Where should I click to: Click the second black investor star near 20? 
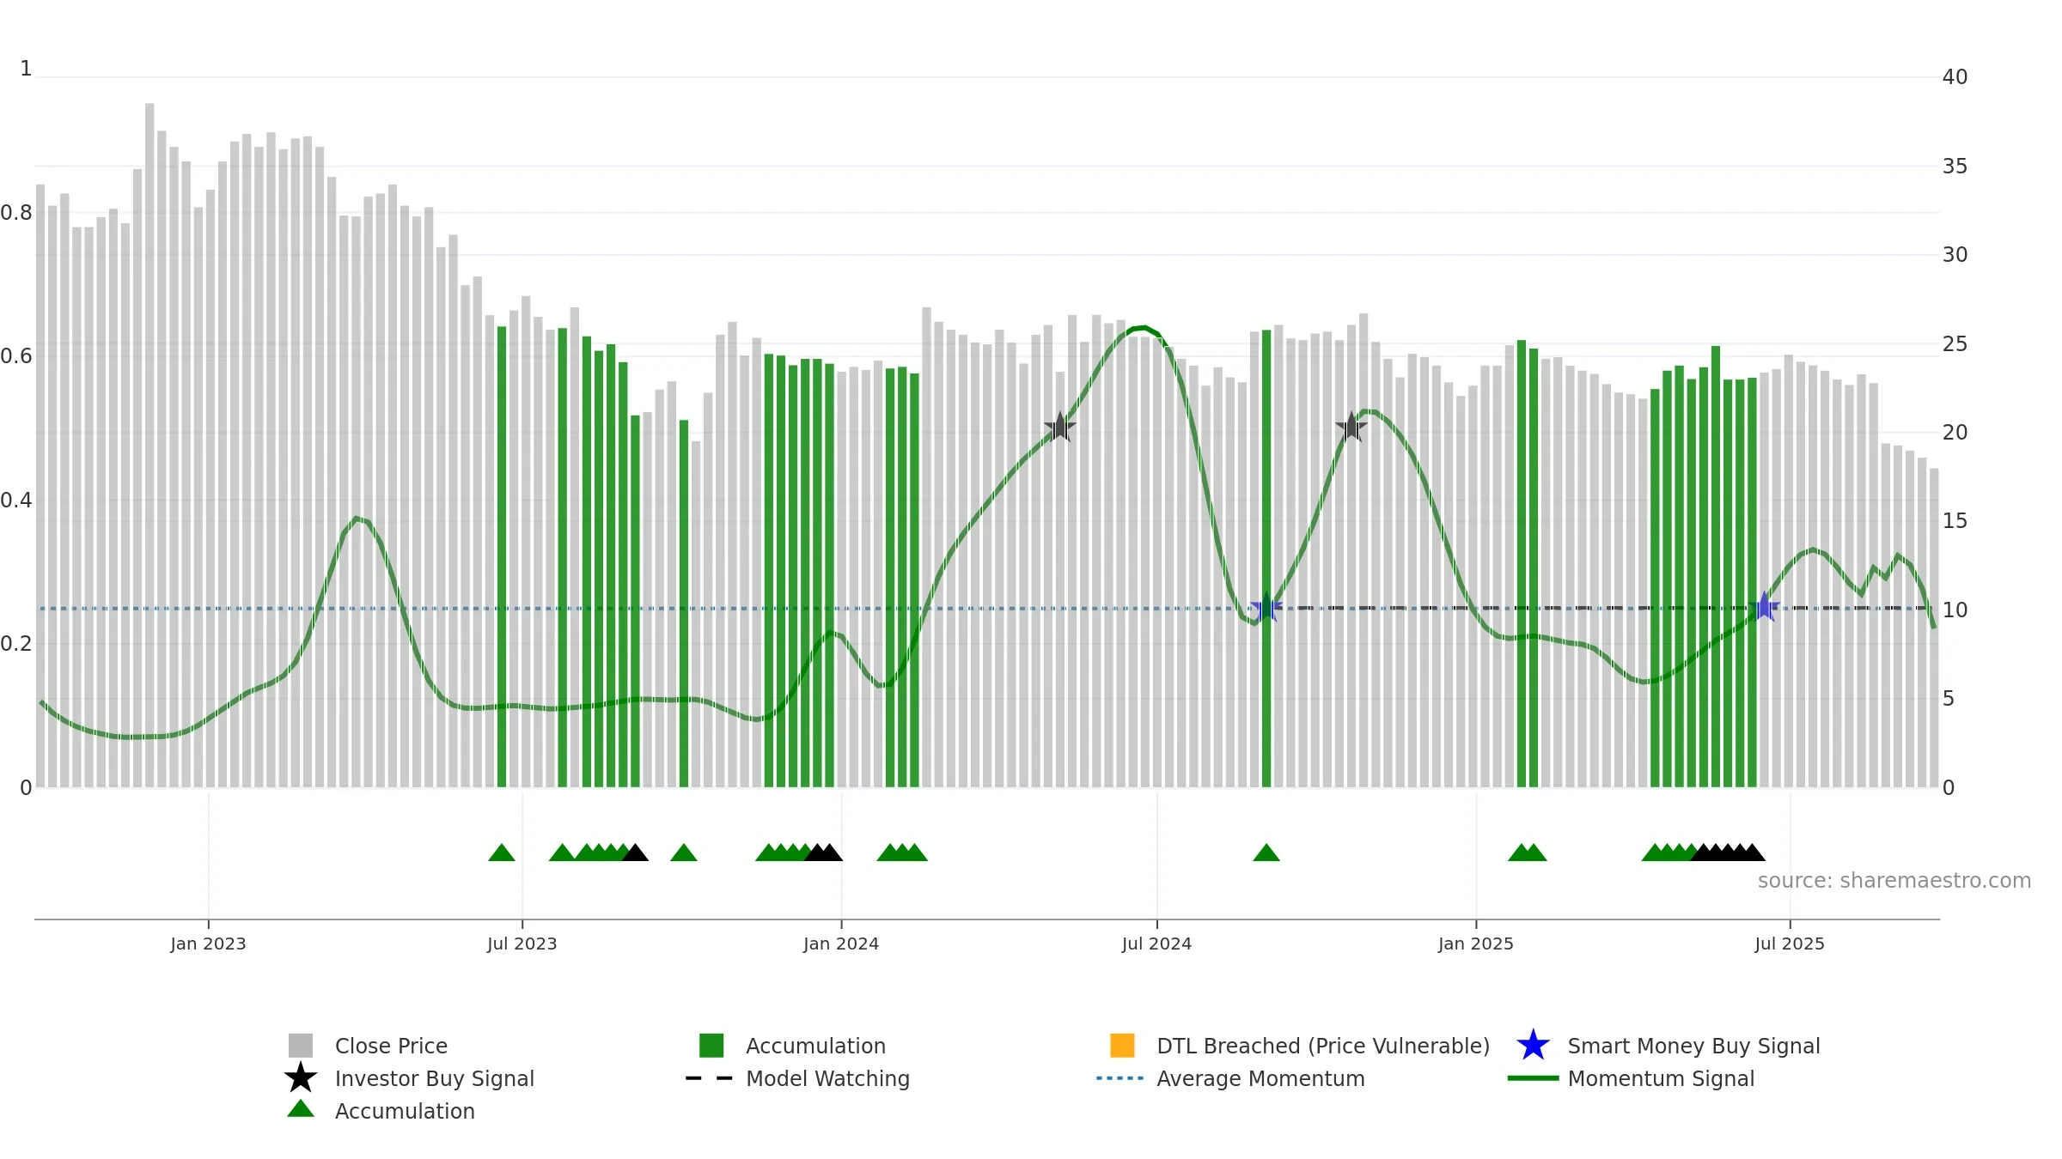[1351, 427]
